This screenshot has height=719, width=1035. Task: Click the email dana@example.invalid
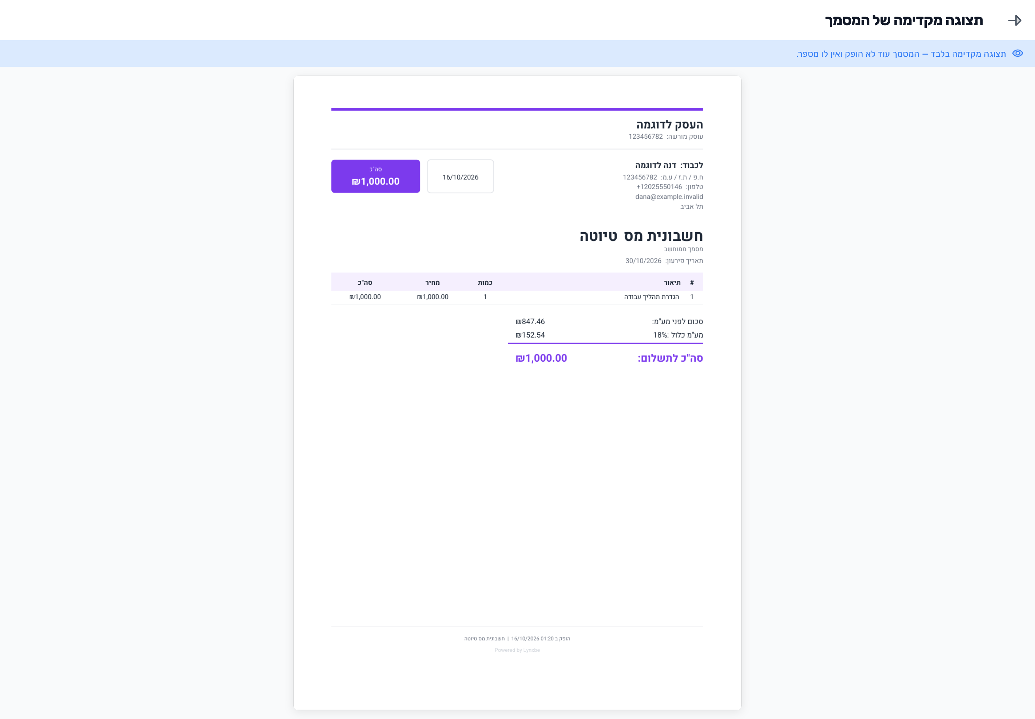[669, 196]
